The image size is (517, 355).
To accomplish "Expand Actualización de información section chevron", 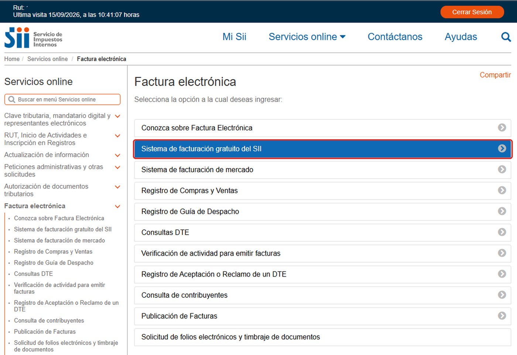I will point(118,156).
